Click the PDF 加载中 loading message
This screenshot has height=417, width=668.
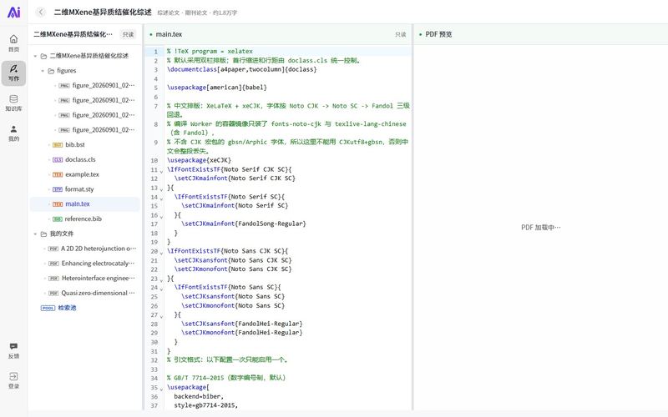pos(540,228)
